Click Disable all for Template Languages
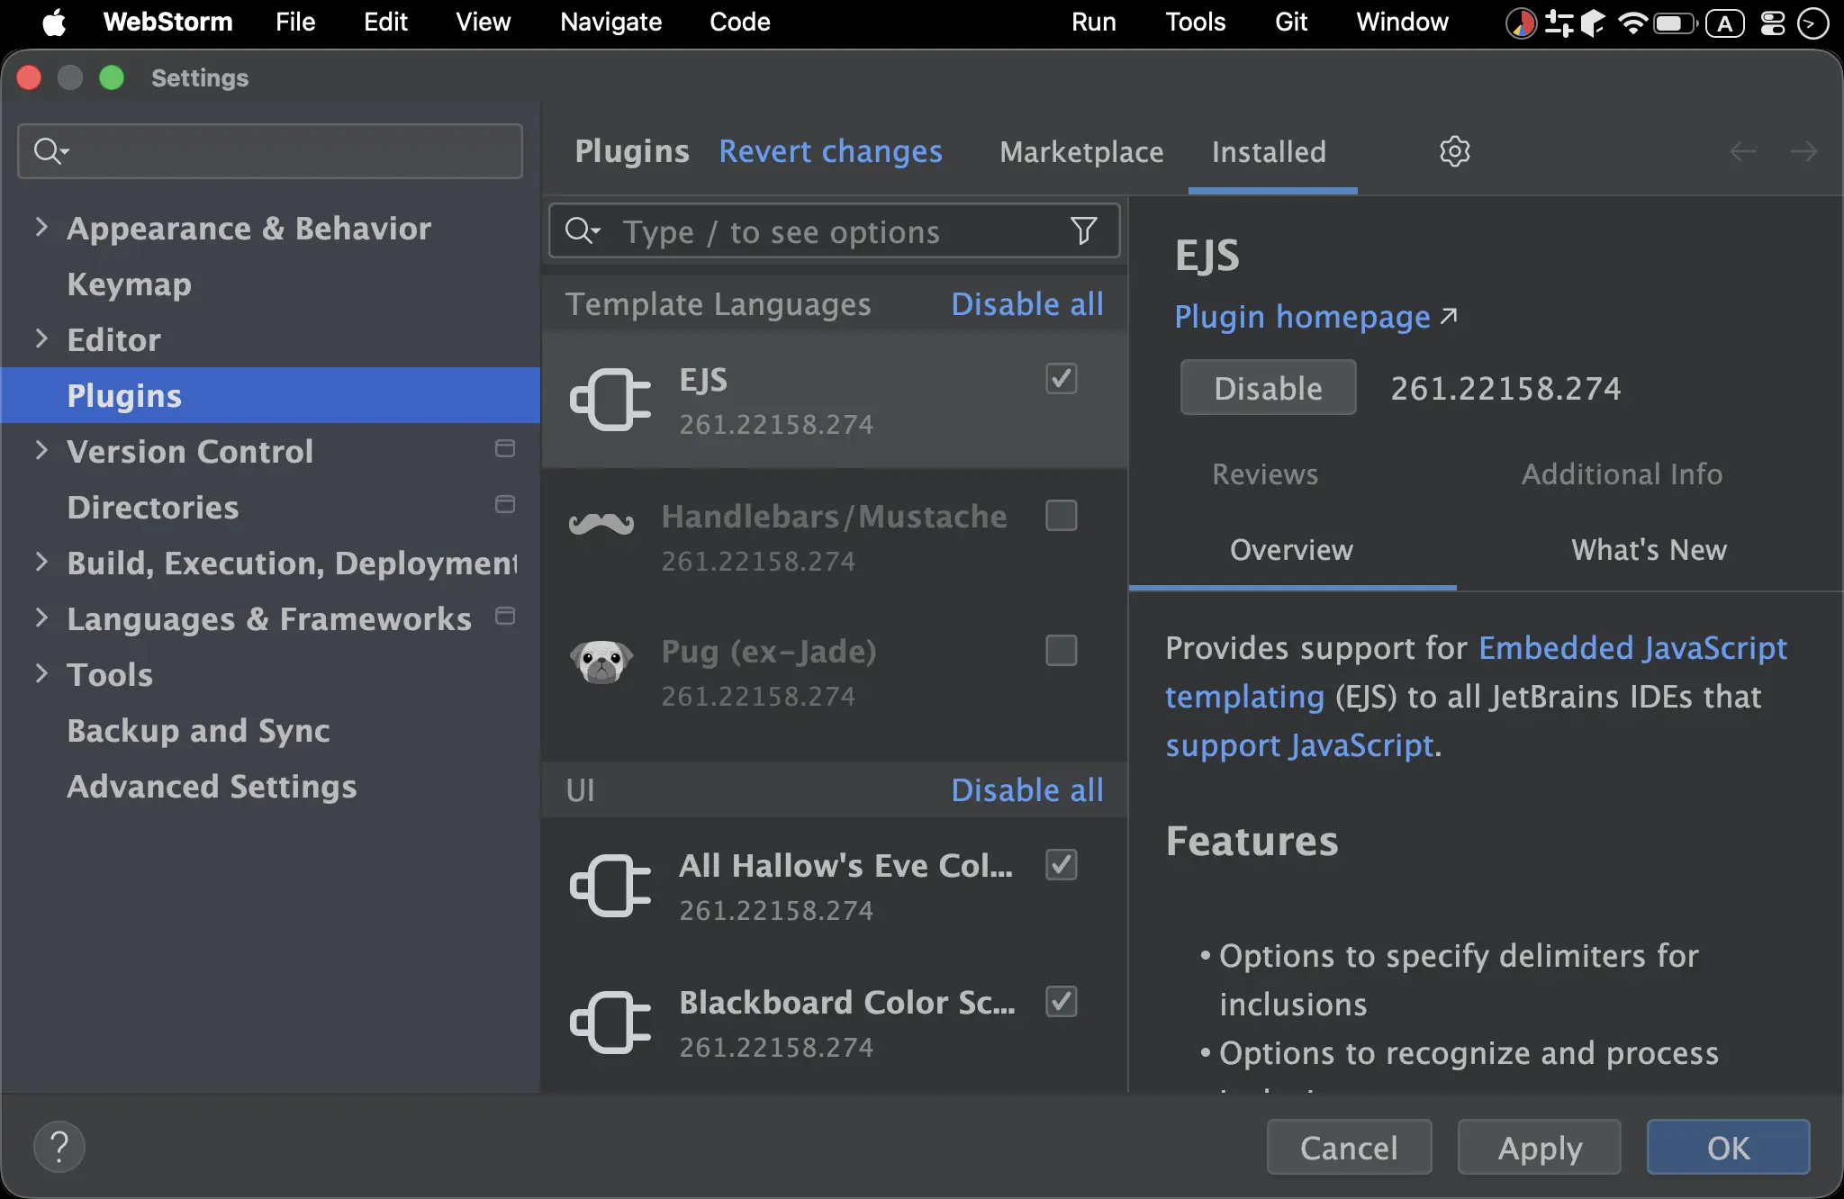 (1027, 304)
